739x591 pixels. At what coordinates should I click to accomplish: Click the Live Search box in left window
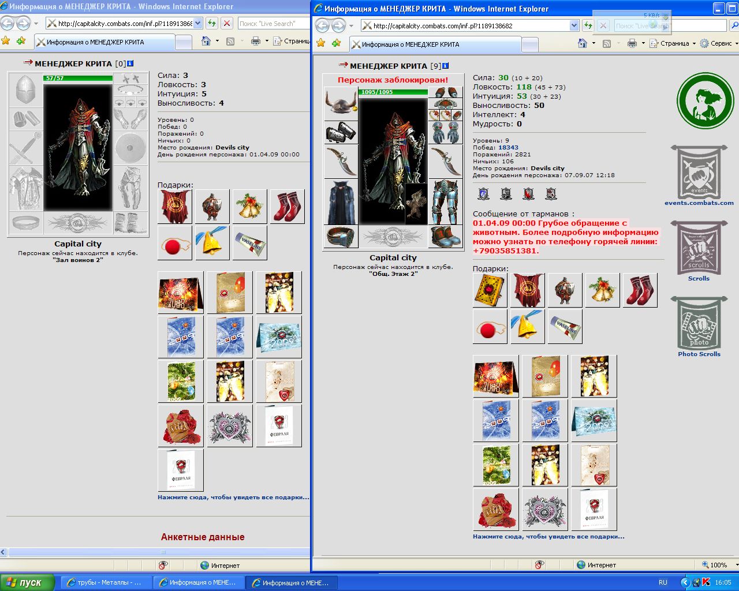(273, 23)
